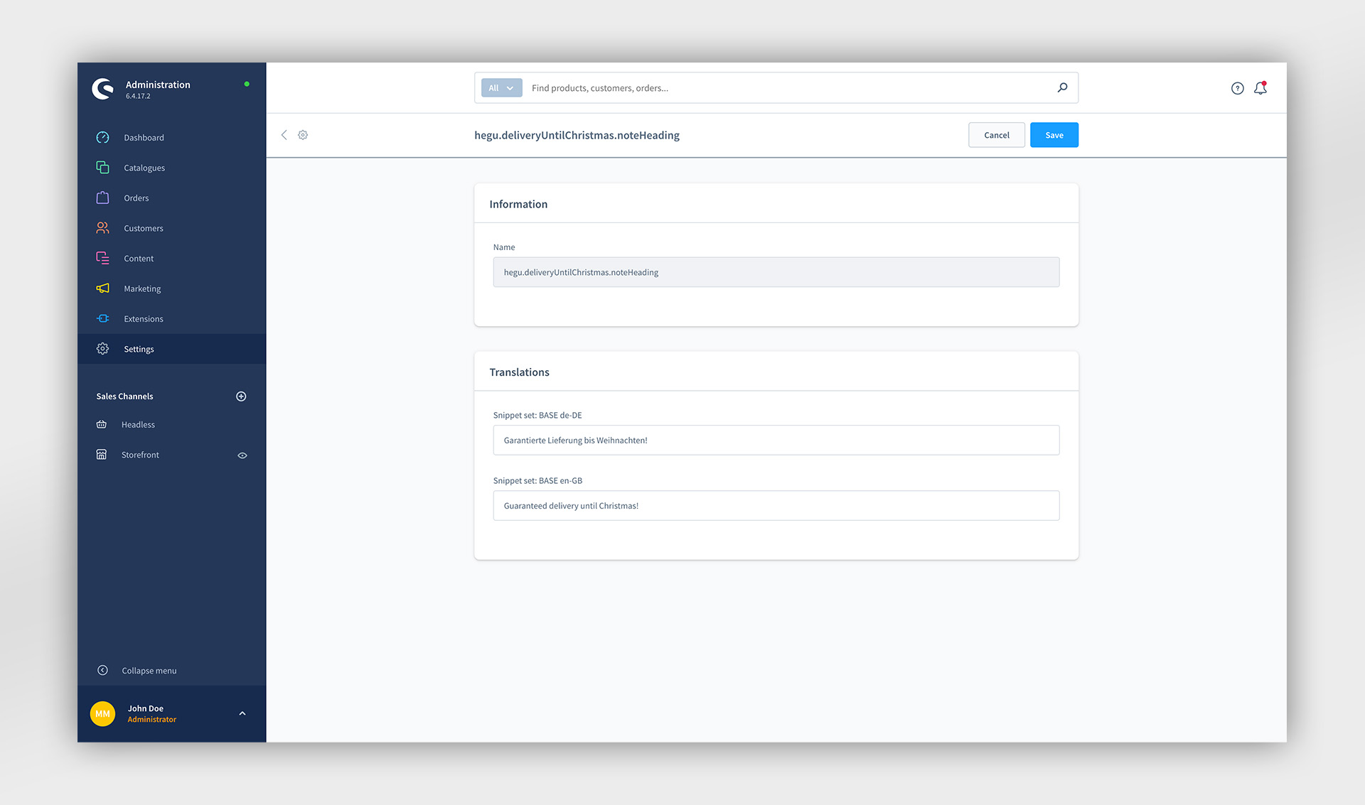Click the BASE en-GB translation field
The image size is (1365, 805).
click(776, 506)
